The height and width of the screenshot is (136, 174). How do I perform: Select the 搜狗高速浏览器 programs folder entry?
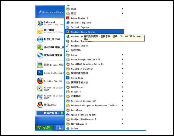tap(94, 73)
